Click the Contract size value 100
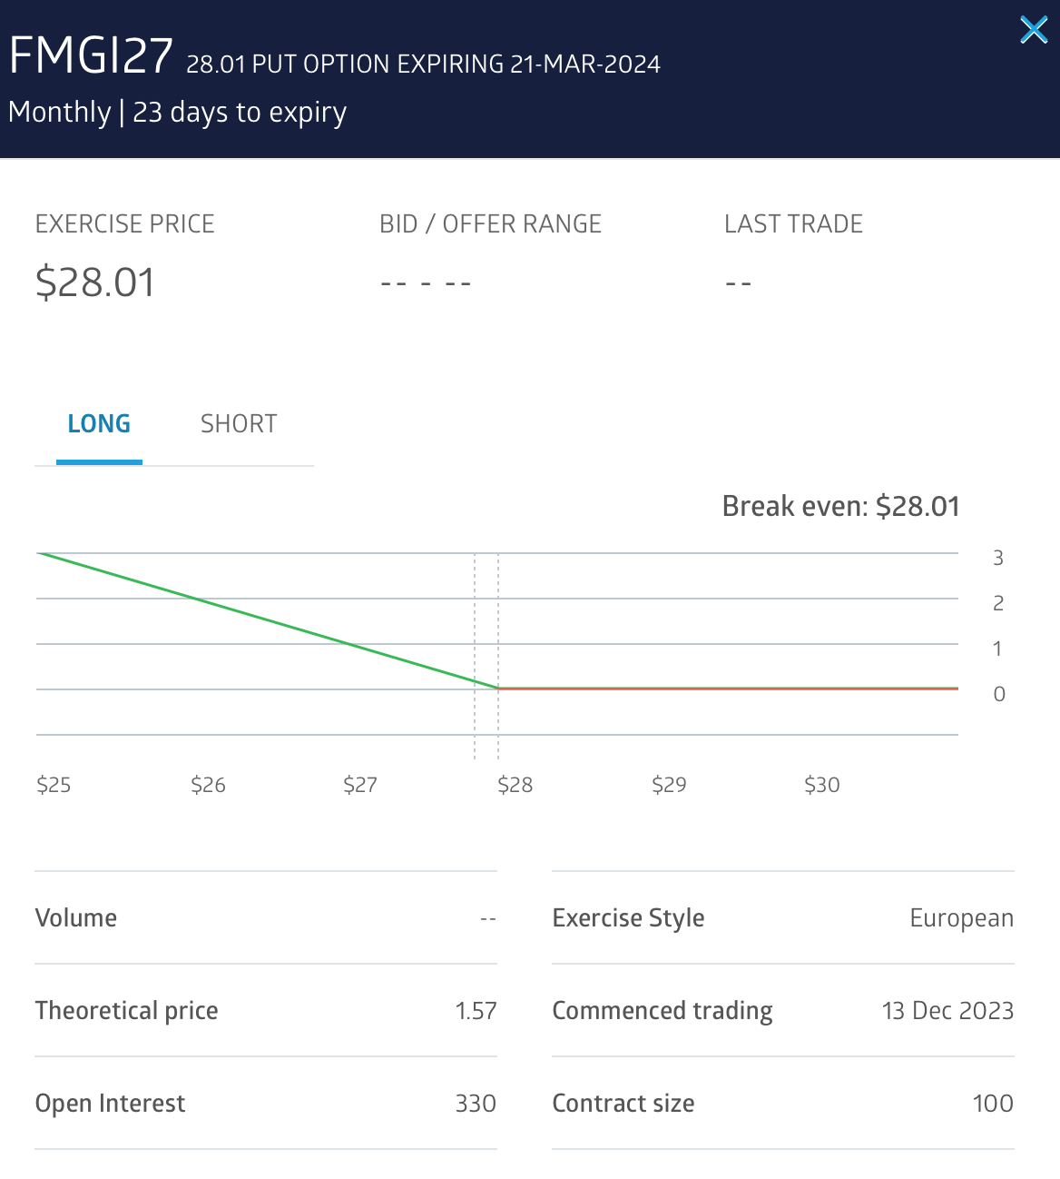This screenshot has height=1179, width=1060. pos(992,1104)
